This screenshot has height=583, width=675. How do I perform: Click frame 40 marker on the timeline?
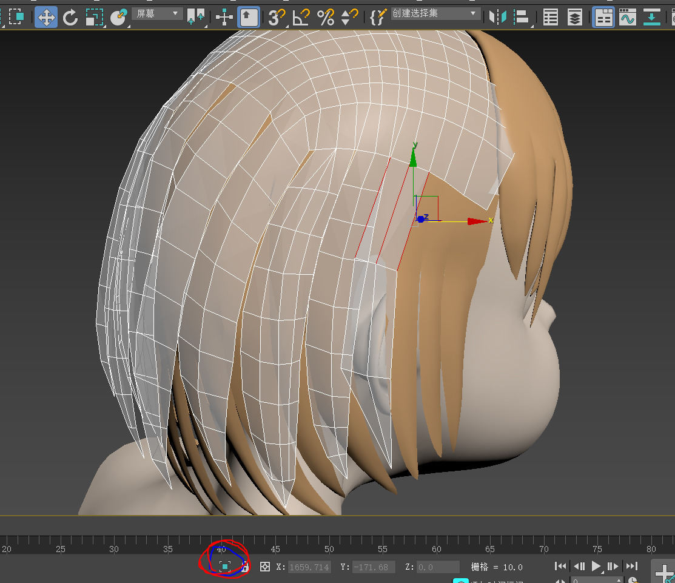click(x=221, y=549)
